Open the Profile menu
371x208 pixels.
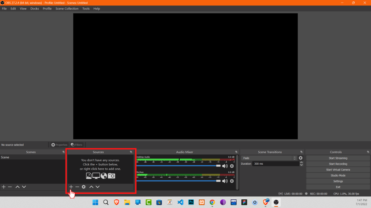(47, 9)
